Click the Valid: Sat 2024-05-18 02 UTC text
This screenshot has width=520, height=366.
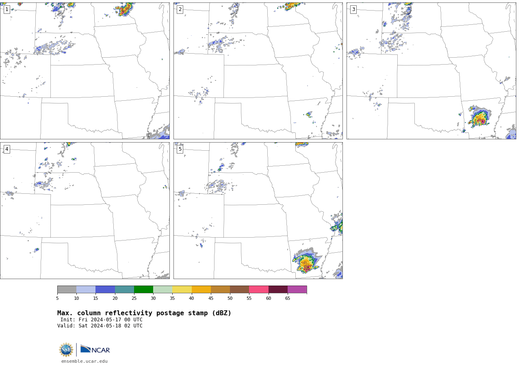pos(100,326)
